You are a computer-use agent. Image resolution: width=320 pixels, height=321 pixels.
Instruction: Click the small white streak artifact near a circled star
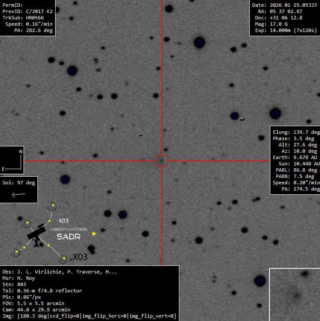[242, 119]
